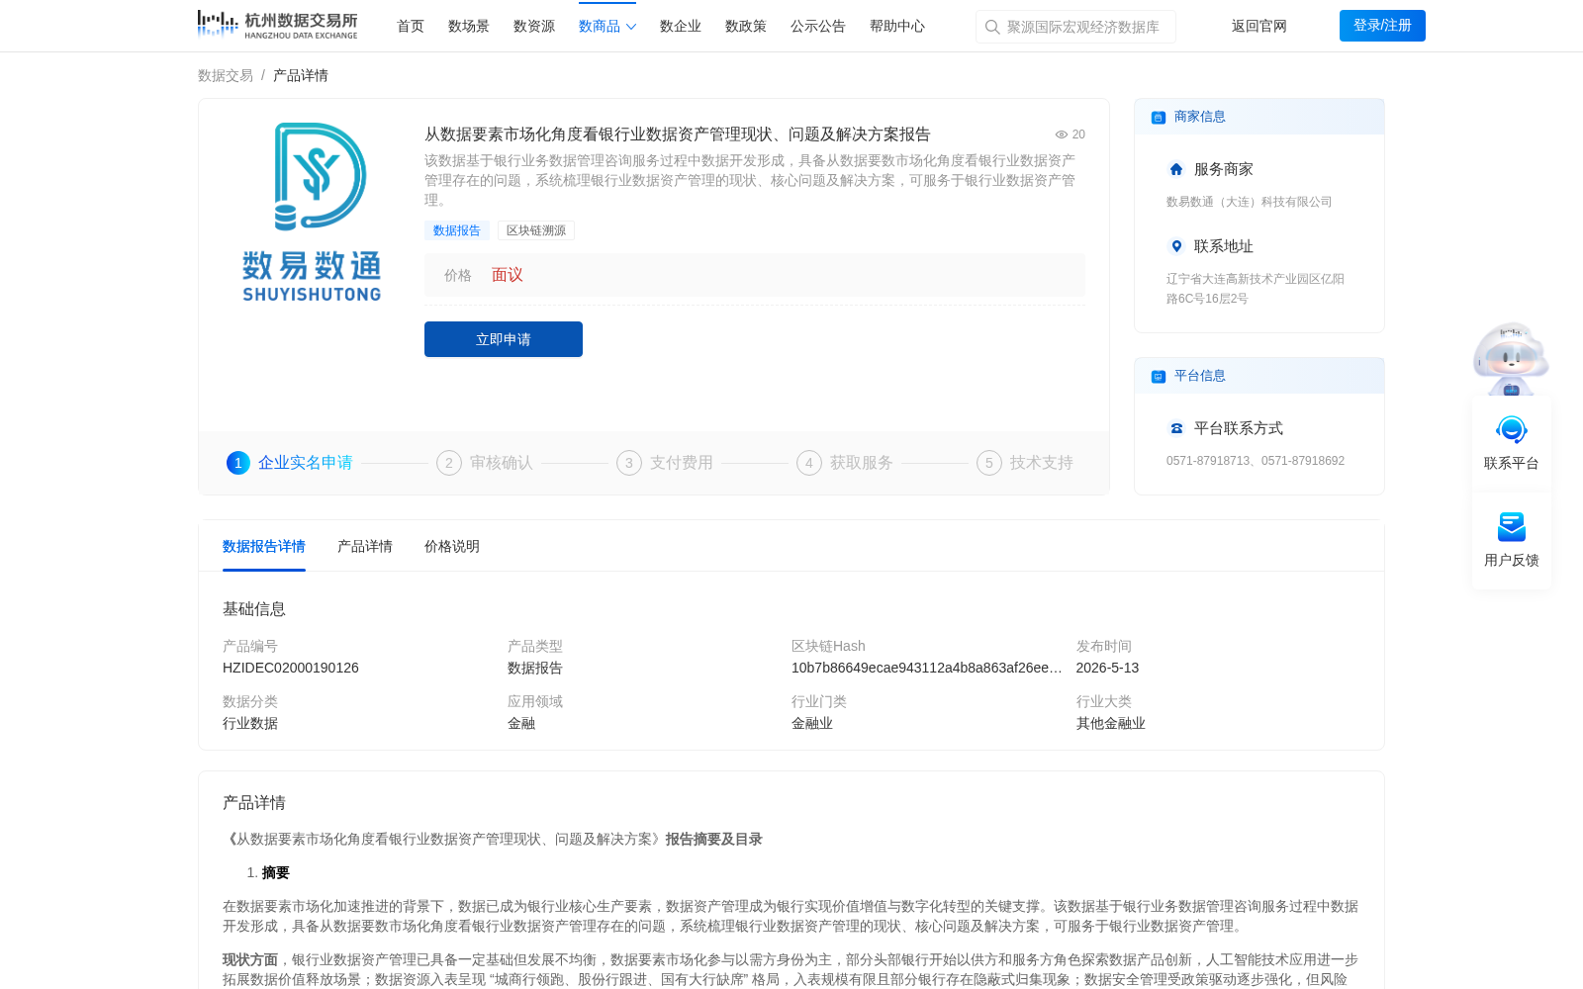Click the 登录/注册 button

pyautogui.click(x=1382, y=26)
